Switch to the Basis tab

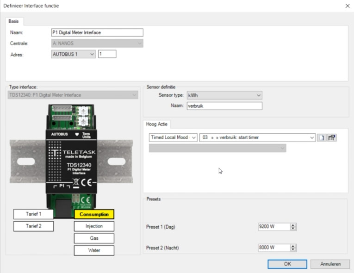(14, 21)
